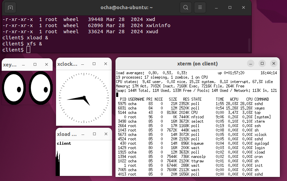Close the xterm (on client) window

[x=274, y=63]
